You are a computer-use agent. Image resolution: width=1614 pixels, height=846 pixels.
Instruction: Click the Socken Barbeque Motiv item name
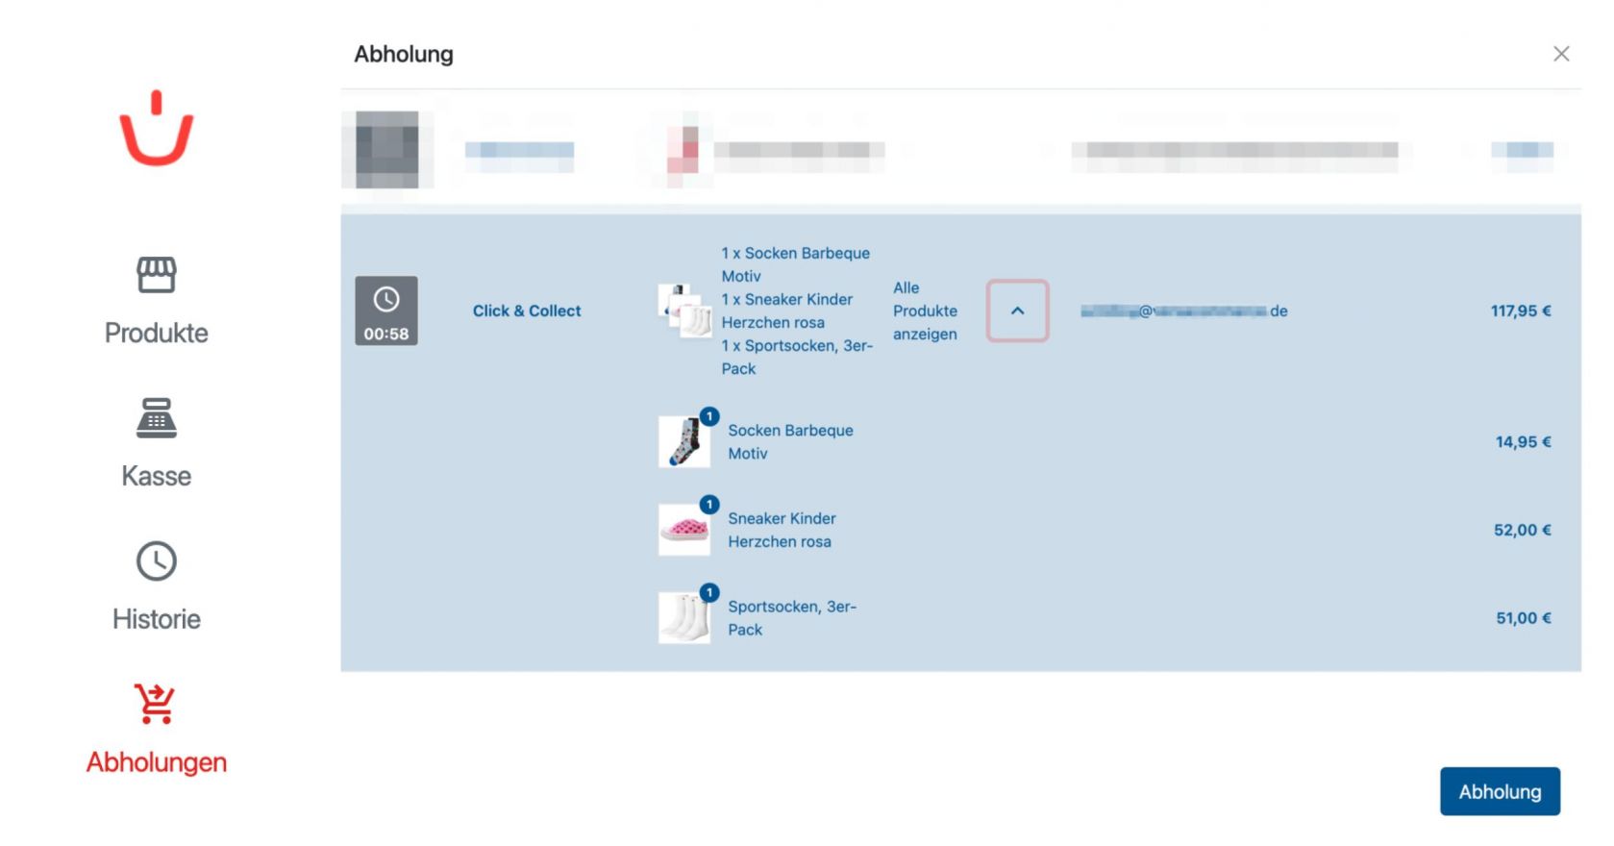coord(790,441)
